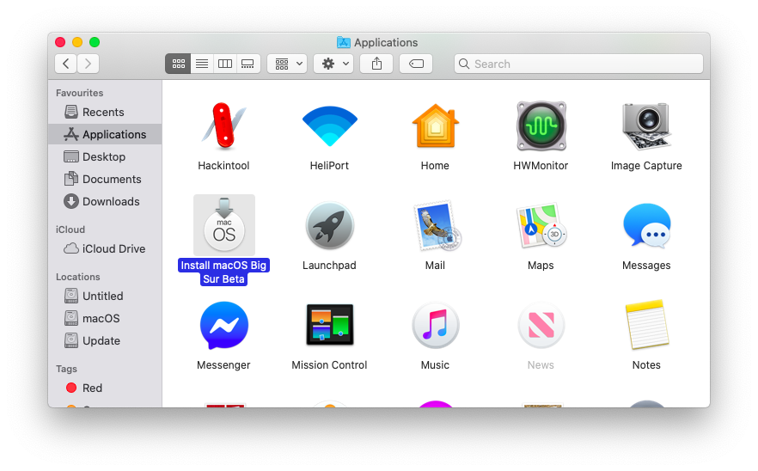Zoom the window with green button
The image size is (758, 471).
pyautogui.click(x=95, y=42)
